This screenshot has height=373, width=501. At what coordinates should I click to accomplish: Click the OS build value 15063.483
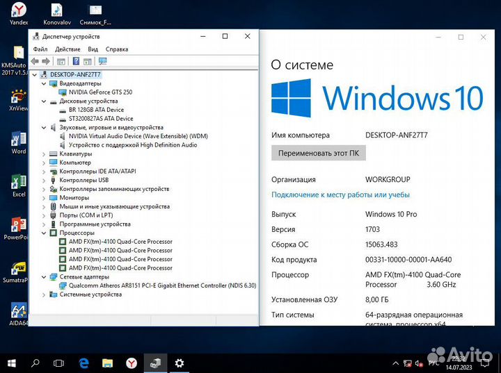[x=381, y=244]
